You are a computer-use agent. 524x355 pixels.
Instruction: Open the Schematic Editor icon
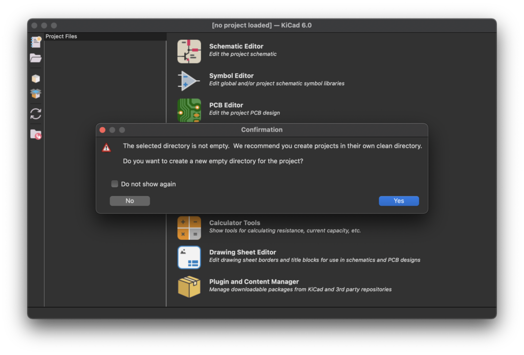coord(189,52)
